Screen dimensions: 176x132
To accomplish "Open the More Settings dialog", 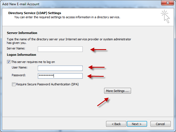I will (117, 91).
